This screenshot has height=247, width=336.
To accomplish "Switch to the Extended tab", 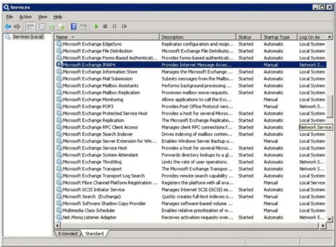I will 68,234.
